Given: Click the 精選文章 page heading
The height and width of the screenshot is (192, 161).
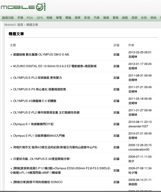Looking at the screenshot, I should (x=16, y=34).
